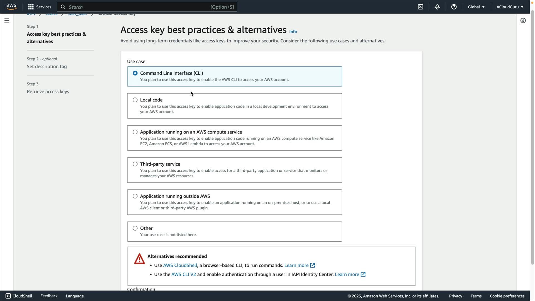Expand the Global region dropdown
This screenshot has width=535, height=301.
[476, 7]
